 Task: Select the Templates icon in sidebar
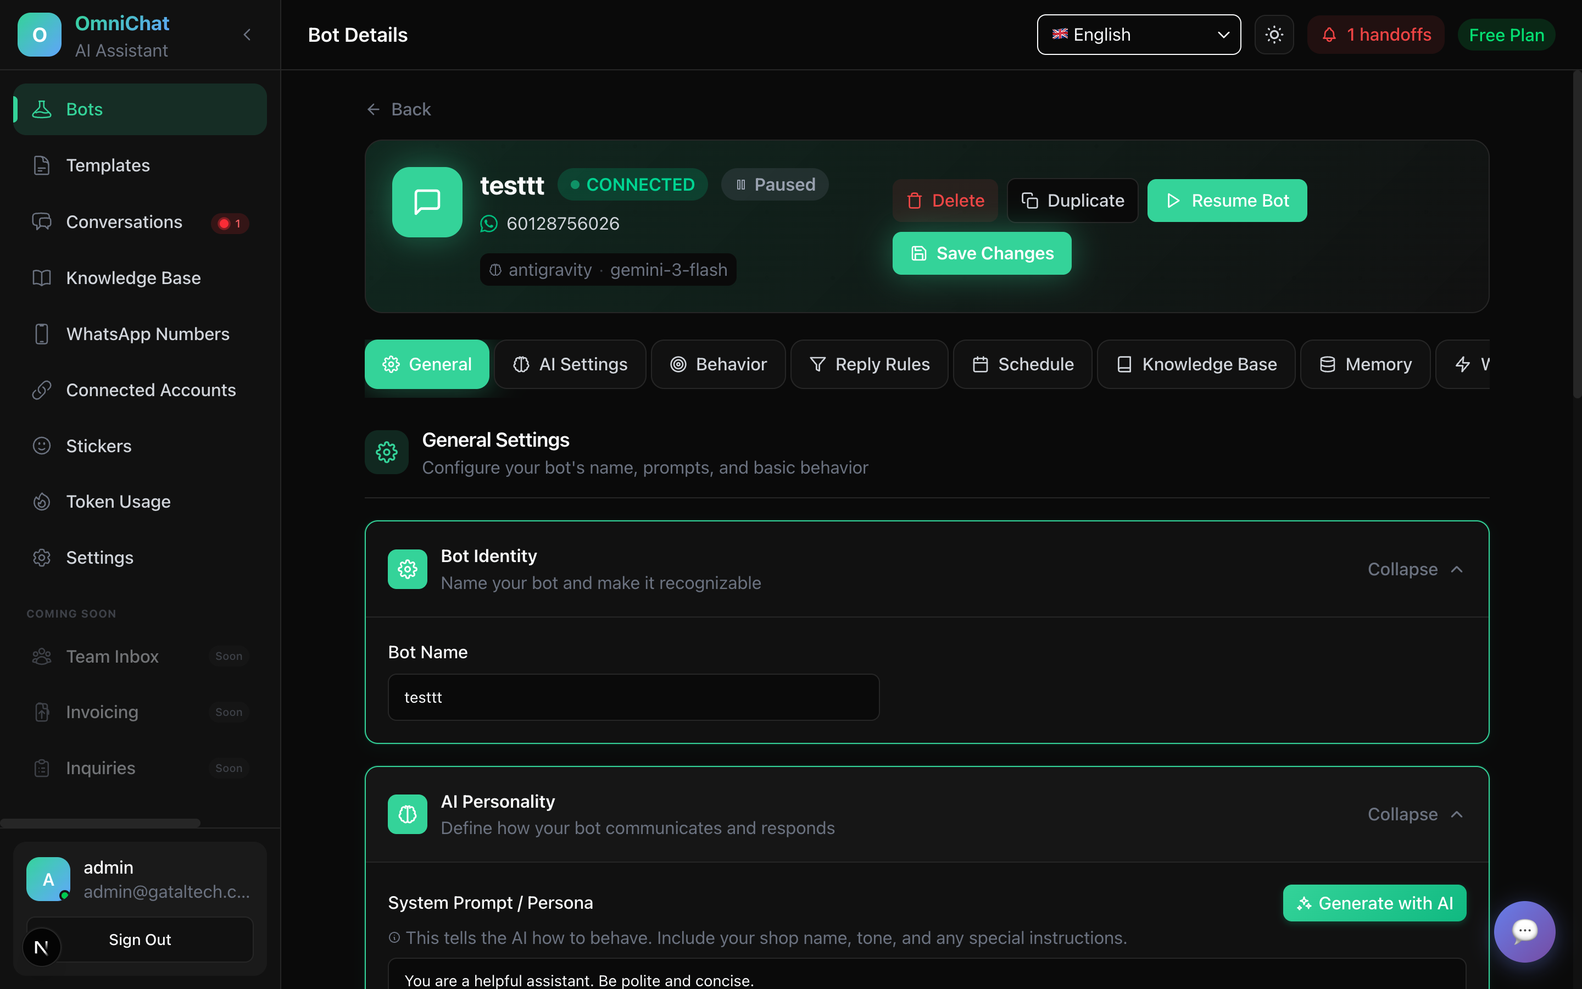42,165
